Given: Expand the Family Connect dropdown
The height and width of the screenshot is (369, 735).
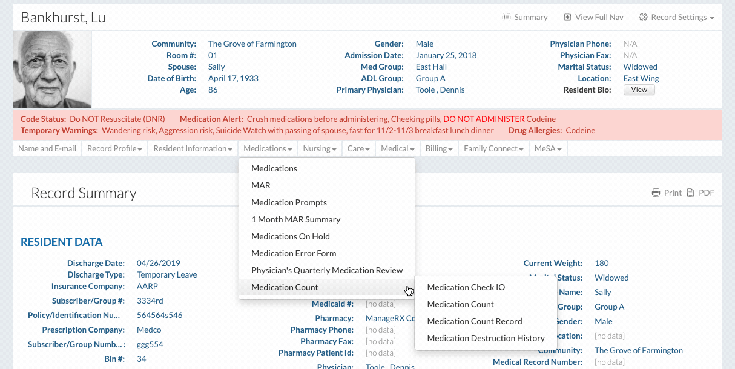Looking at the screenshot, I should (493, 148).
